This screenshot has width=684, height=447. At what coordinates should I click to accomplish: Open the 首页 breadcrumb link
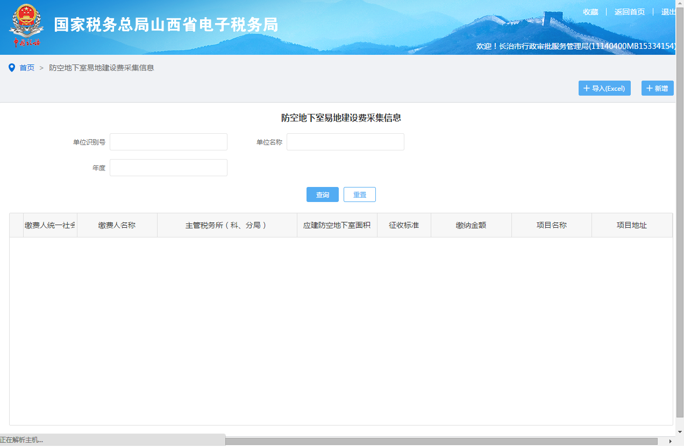(27, 68)
